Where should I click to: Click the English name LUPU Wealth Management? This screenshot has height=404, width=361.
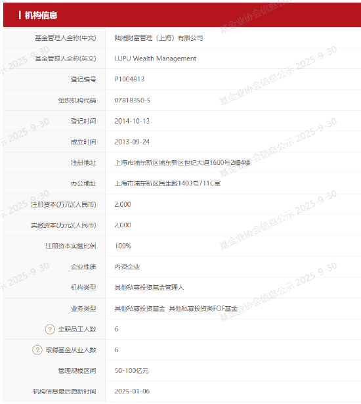[x=156, y=58]
